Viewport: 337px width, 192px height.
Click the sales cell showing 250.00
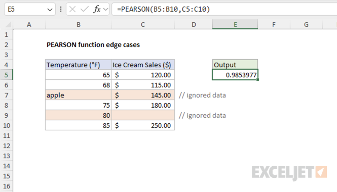coord(143,125)
